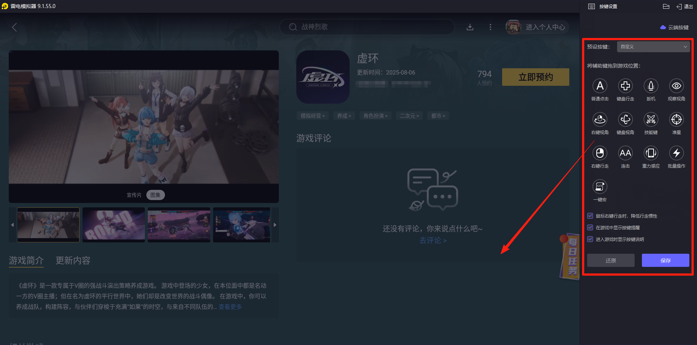This screenshot has height=345, width=697.
Task: Switch to the 更新内容 tab
Action: pos(73,260)
